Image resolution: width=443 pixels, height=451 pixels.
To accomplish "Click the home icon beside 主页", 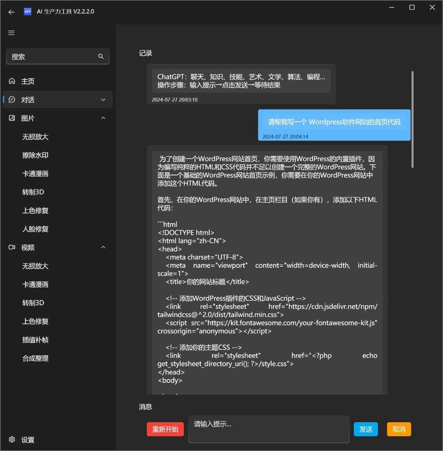I will tap(12, 81).
